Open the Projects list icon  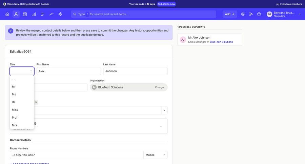click(42, 14)
